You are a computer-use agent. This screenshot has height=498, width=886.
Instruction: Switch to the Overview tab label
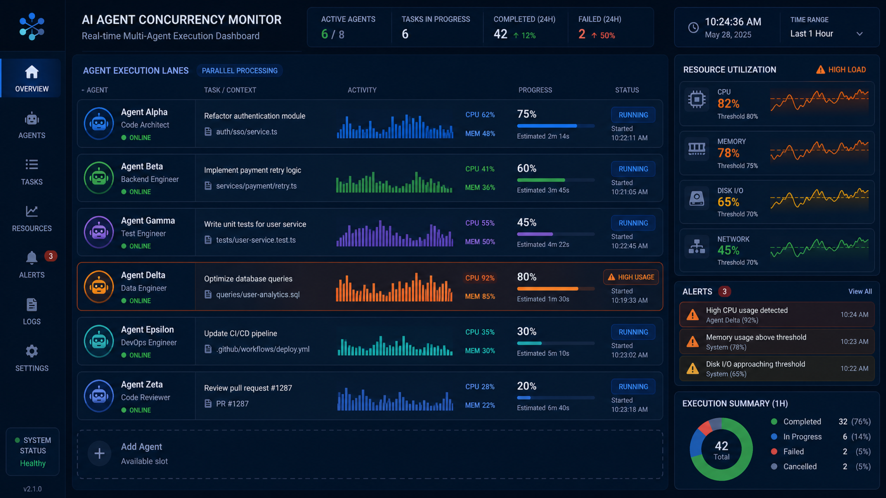[x=32, y=89]
